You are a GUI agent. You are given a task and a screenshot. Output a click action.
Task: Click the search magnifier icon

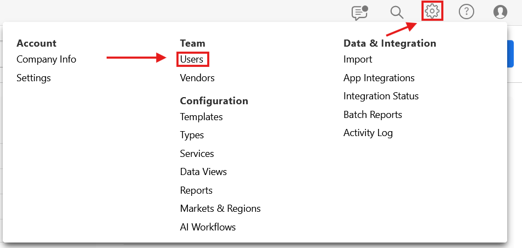click(x=396, y=12)
